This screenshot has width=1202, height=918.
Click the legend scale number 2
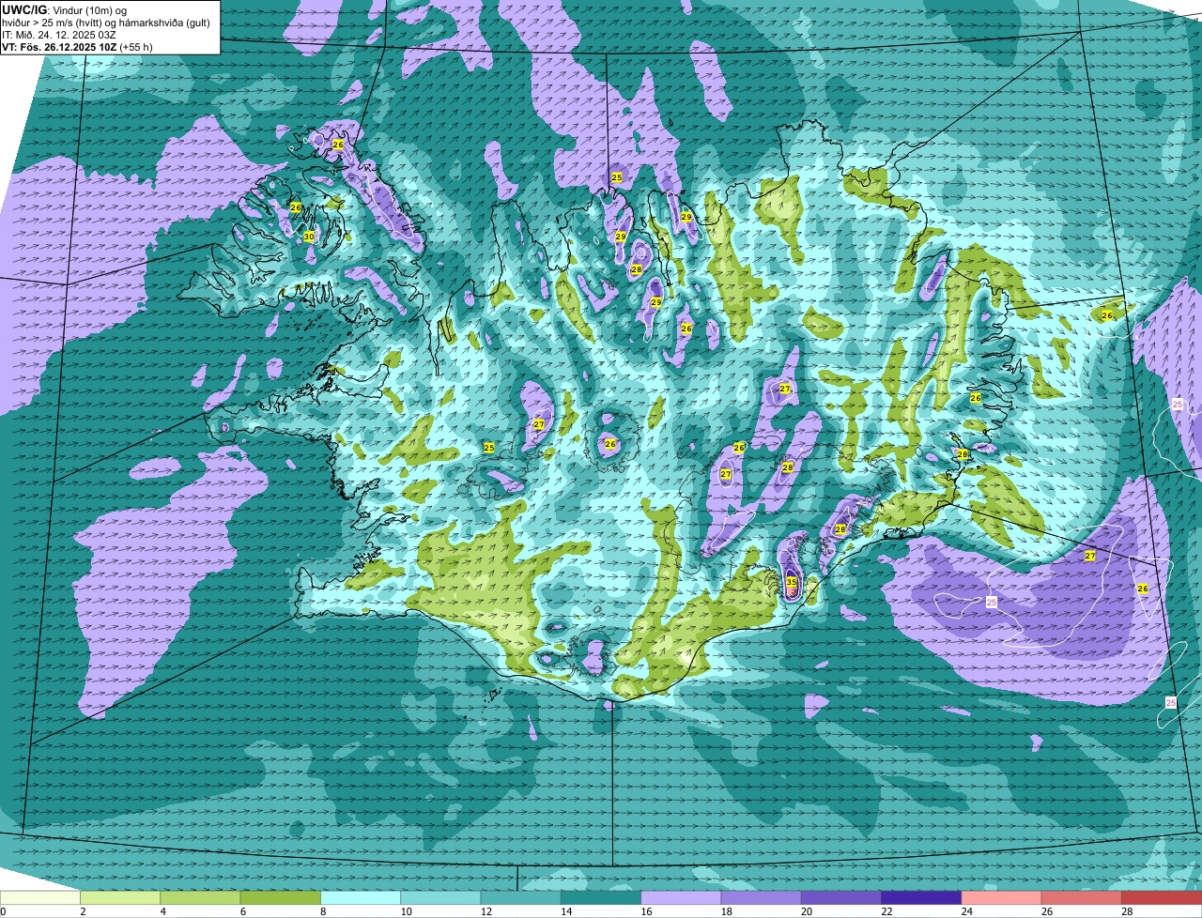pos(83,911)
